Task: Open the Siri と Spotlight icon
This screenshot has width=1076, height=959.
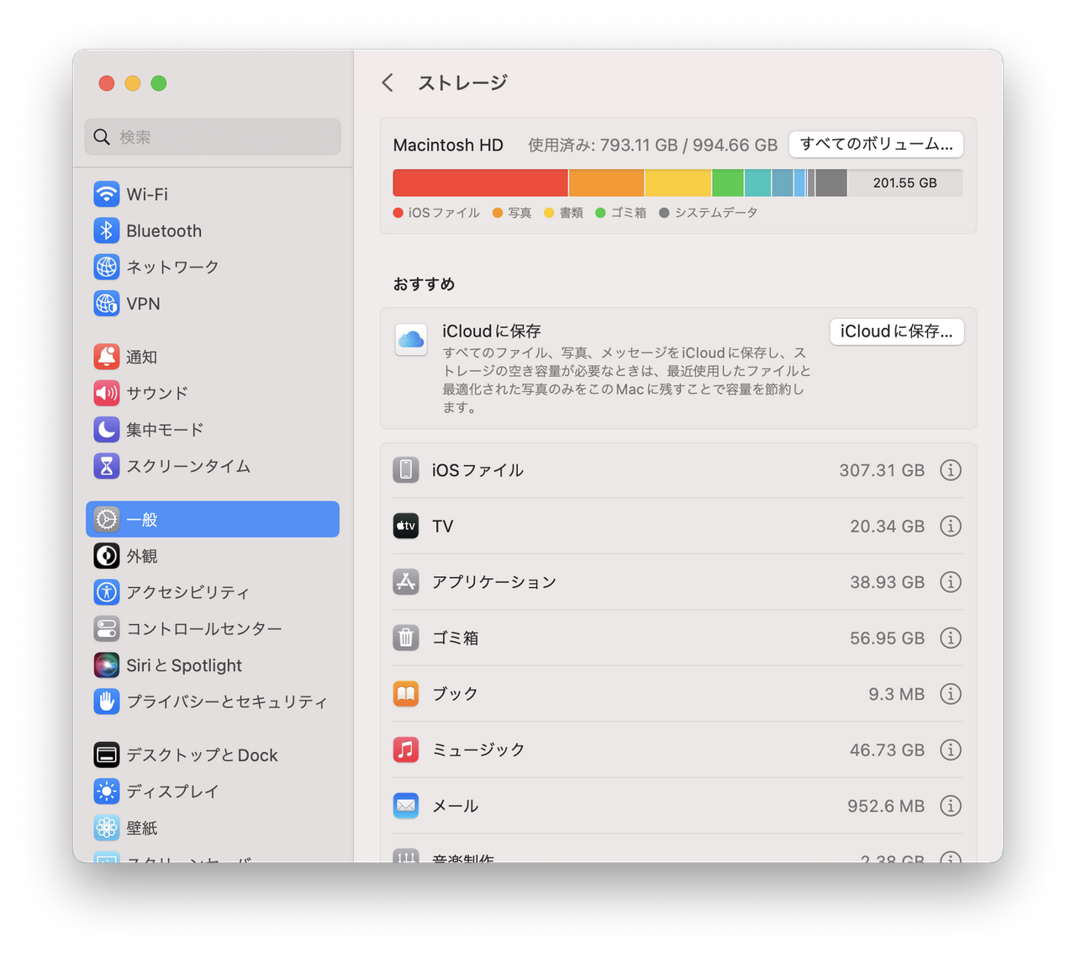Action: click(106, 665)
